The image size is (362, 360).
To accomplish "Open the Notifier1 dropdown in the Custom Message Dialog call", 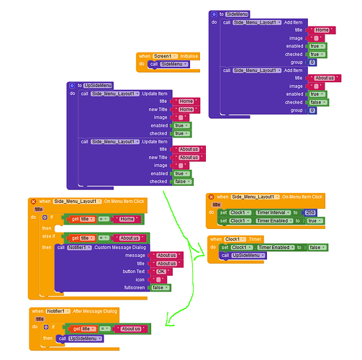I will point(79,248).
